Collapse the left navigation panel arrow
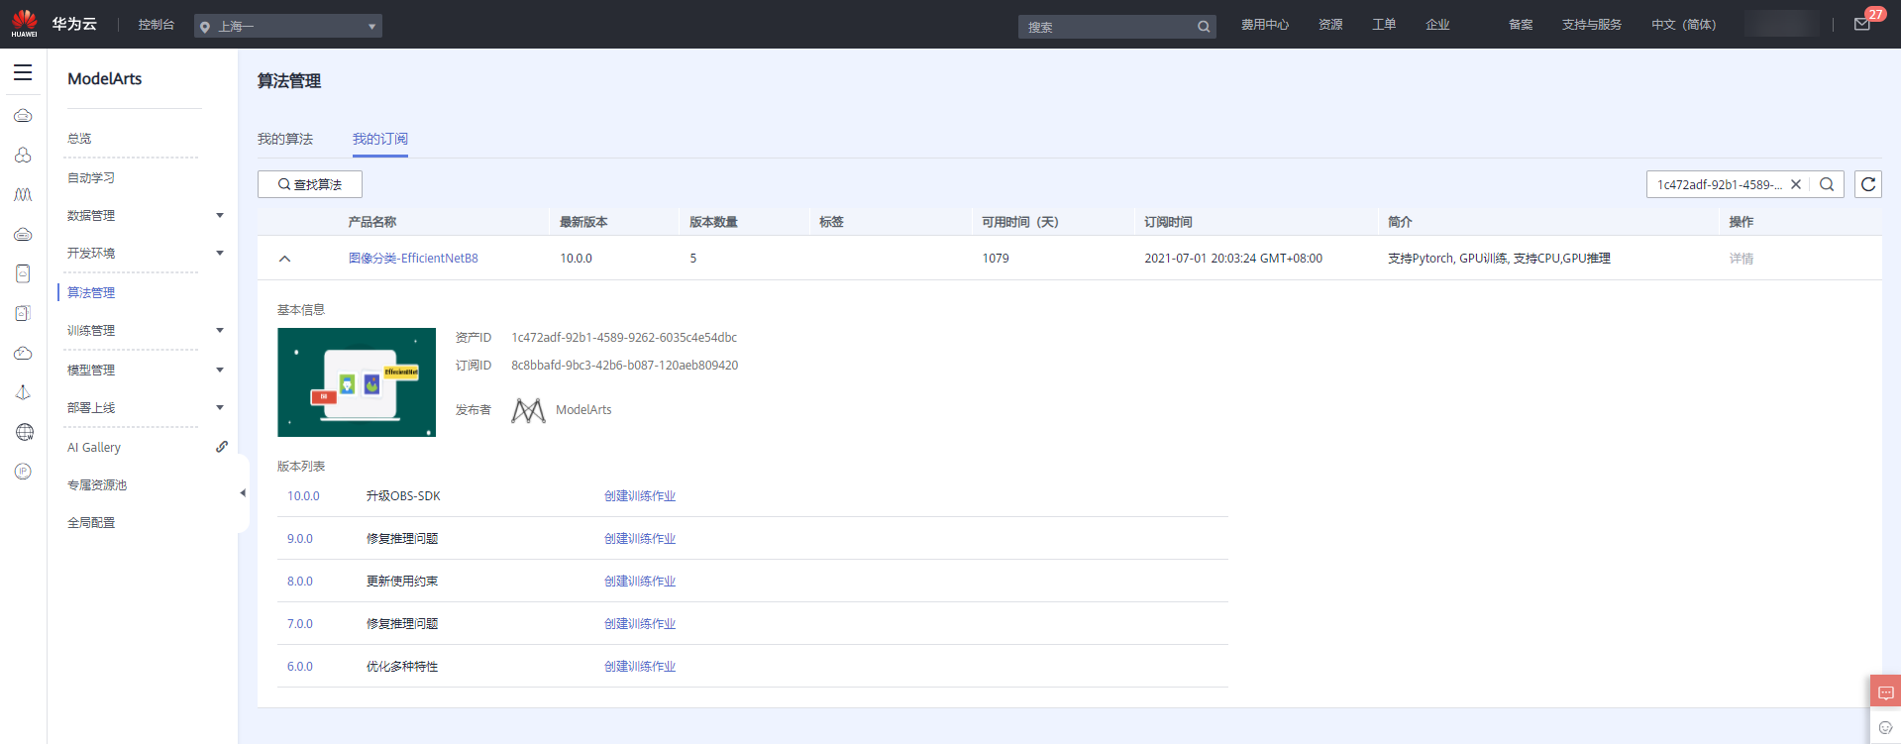 click(x=243, y=492)
